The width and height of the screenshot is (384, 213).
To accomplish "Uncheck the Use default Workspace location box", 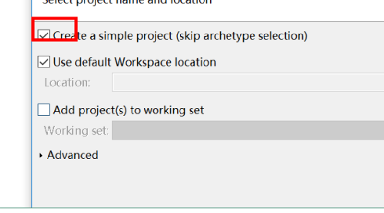I will (x=44, y=62).
